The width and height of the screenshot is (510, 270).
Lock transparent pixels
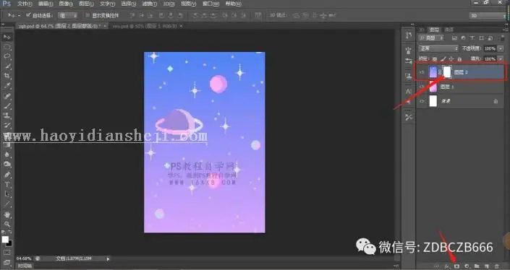(x=435, y=58)
